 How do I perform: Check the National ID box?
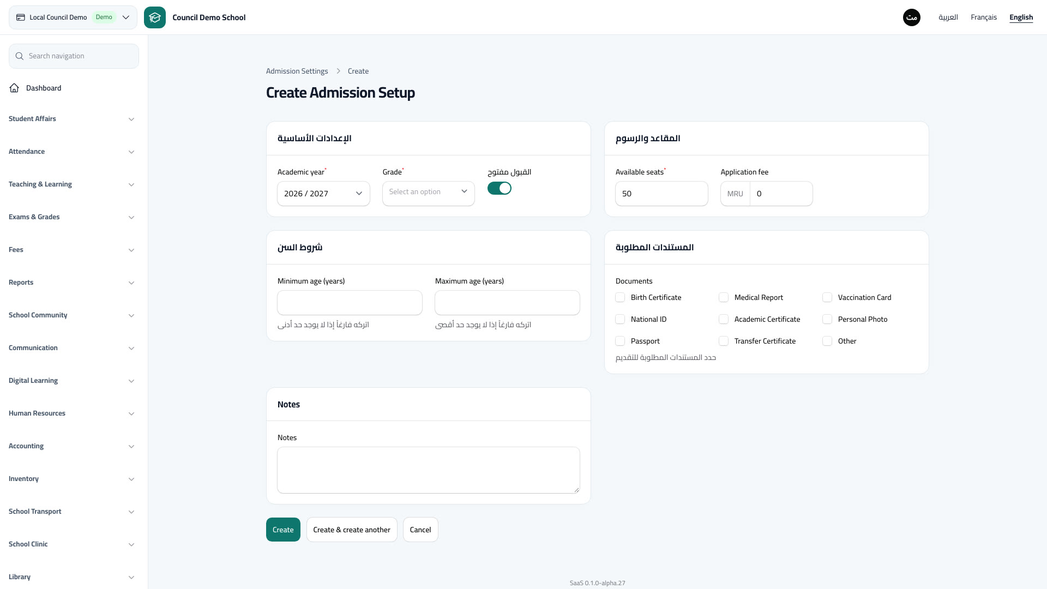point(620,319)
